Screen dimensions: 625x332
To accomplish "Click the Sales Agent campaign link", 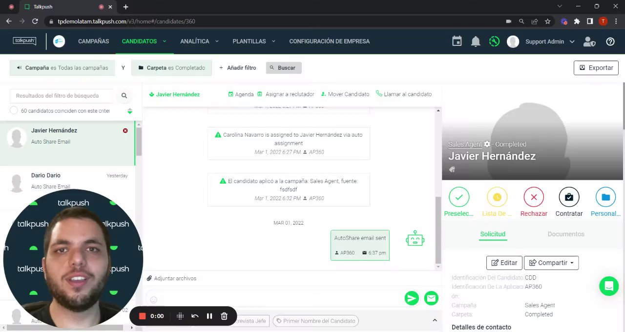I will point(465,145).
